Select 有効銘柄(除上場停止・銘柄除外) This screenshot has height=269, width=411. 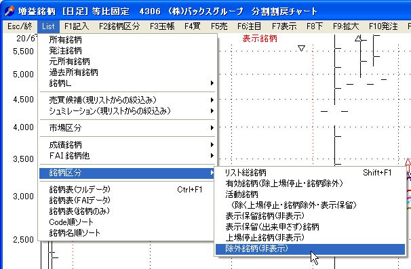[311, 184]
